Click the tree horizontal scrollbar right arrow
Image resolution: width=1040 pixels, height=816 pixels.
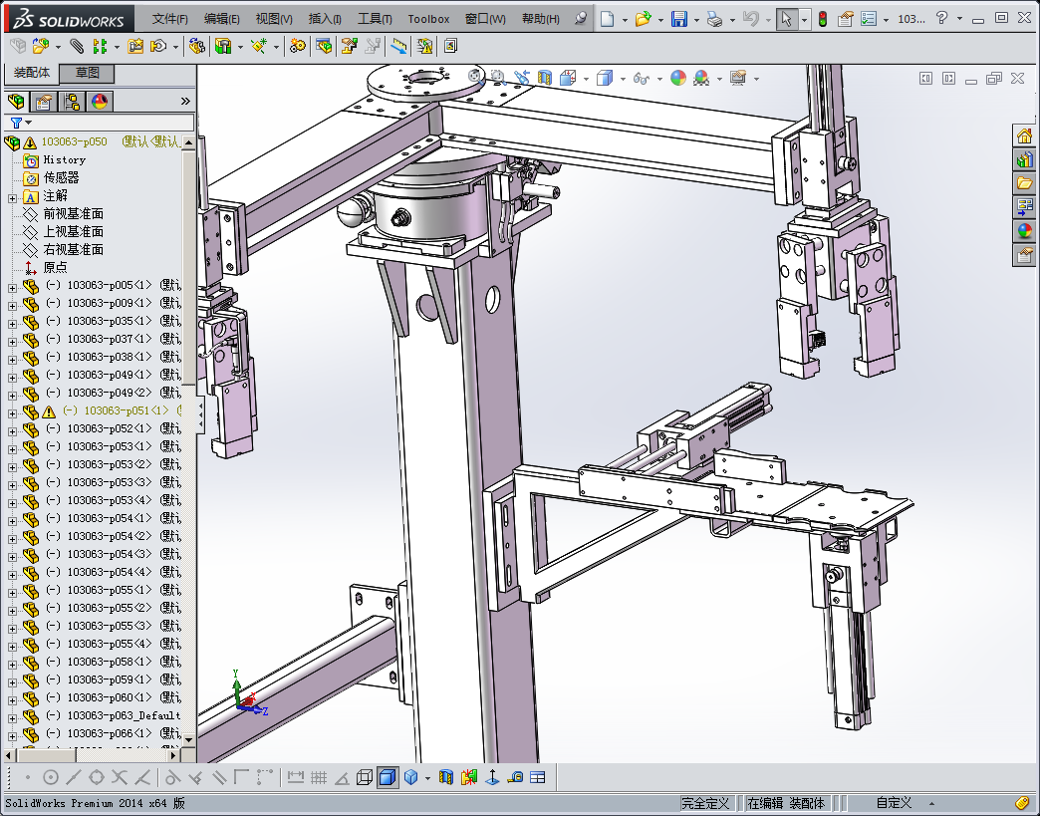173,755
